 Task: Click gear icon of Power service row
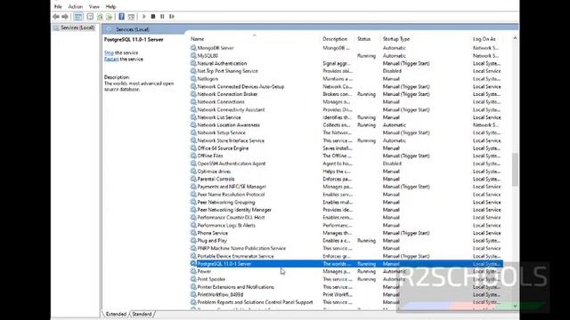click(193, 271)
